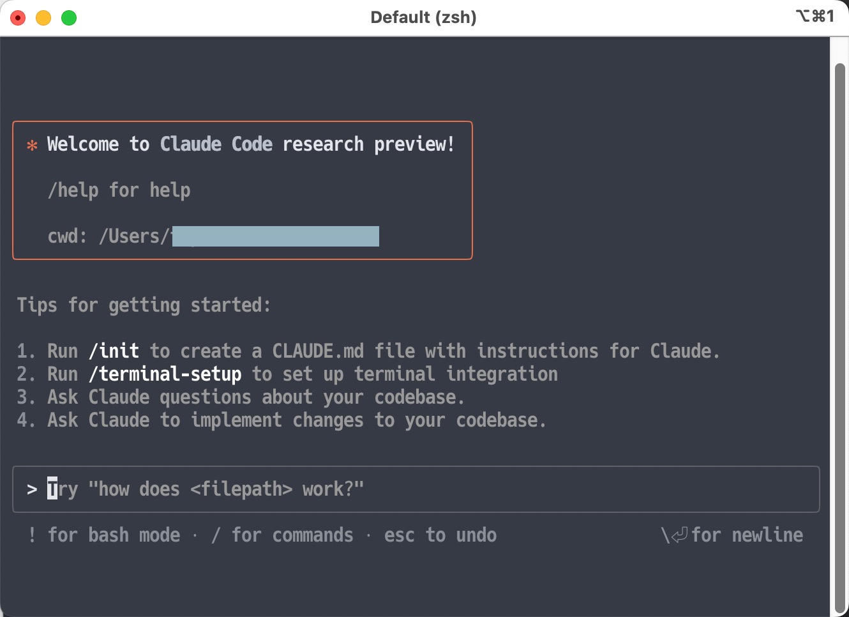Click the exclamation mark for bash mode

tap(32, 535)
